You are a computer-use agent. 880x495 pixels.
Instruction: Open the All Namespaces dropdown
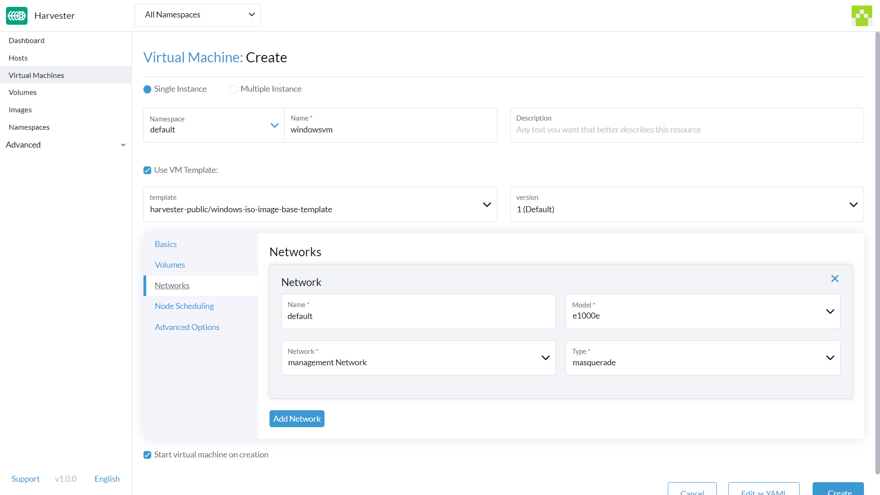(x=198, y=15)
